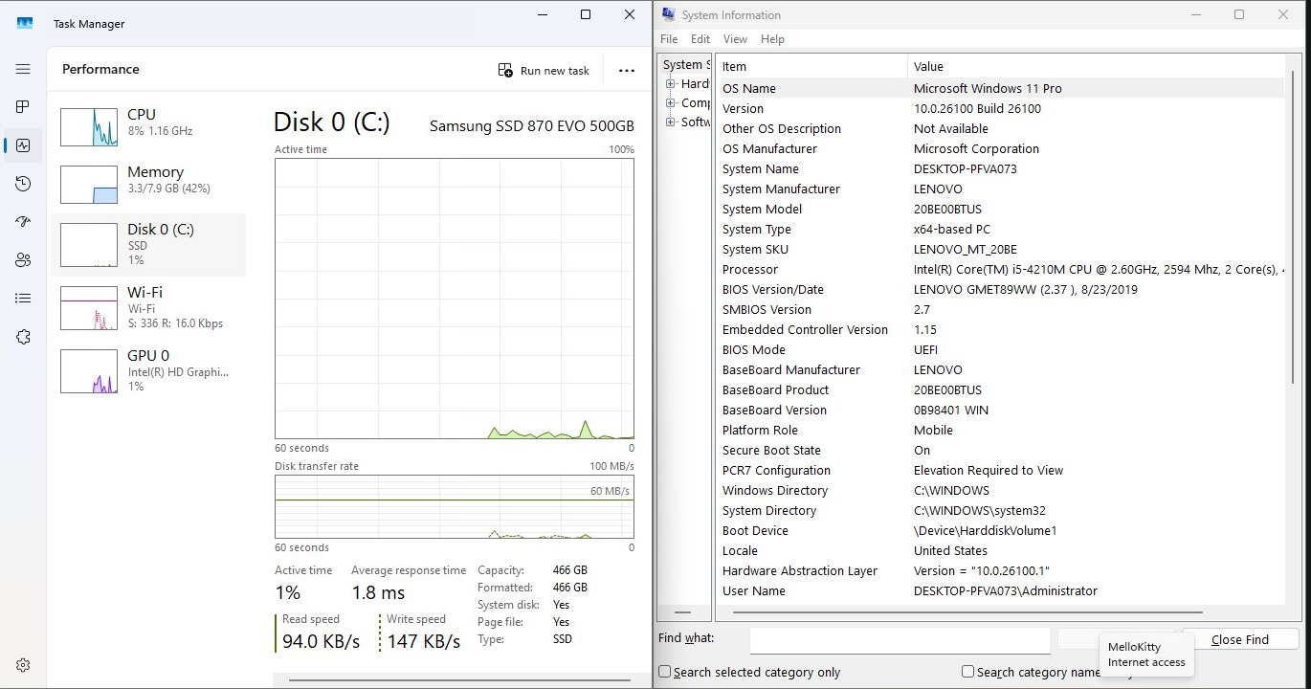Select the Hardware Abstraction Layer row
Viewport: 1311px width, 689px height.
tap(1000, 570)
